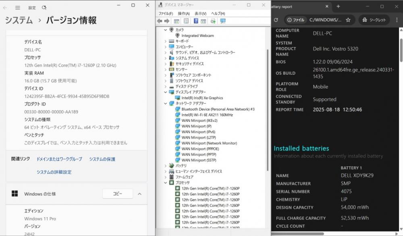Expand the センサー tree node

point(166,69)
